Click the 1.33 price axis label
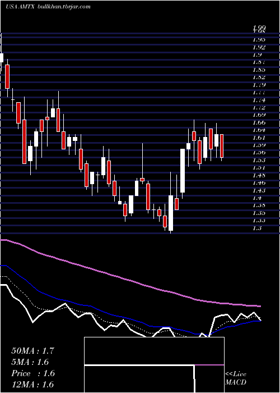 (x=259, y=221)
